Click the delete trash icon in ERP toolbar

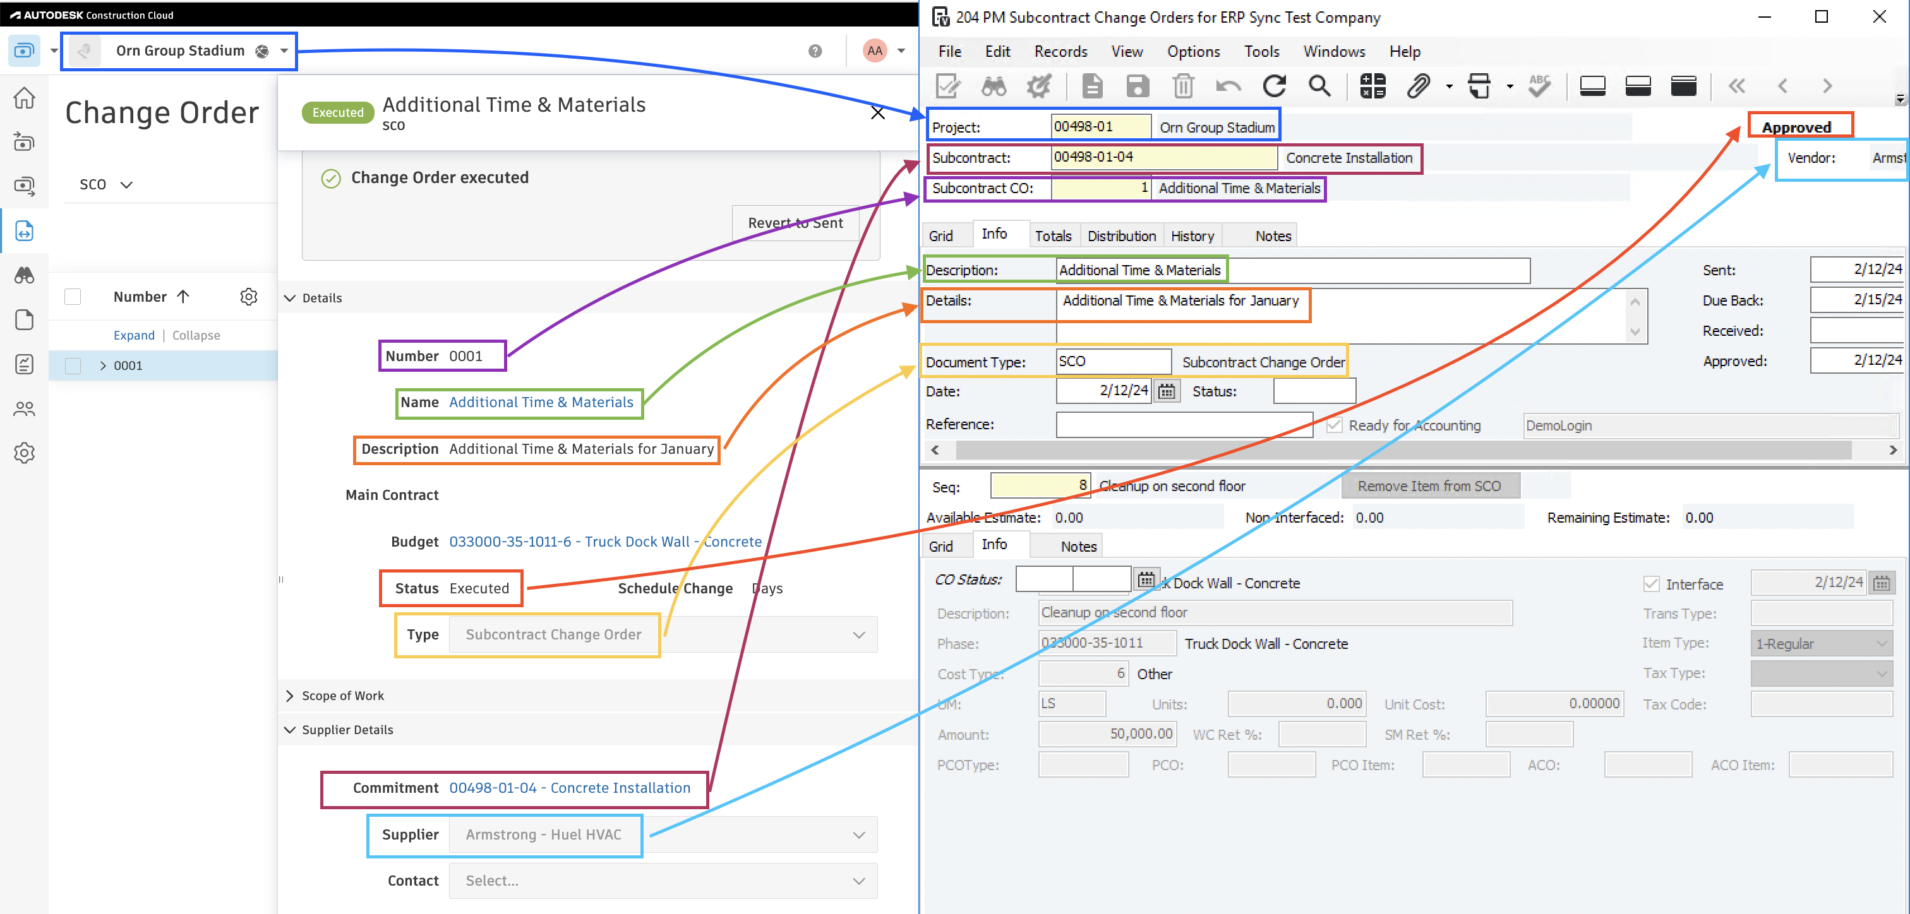click(1184, 86)
